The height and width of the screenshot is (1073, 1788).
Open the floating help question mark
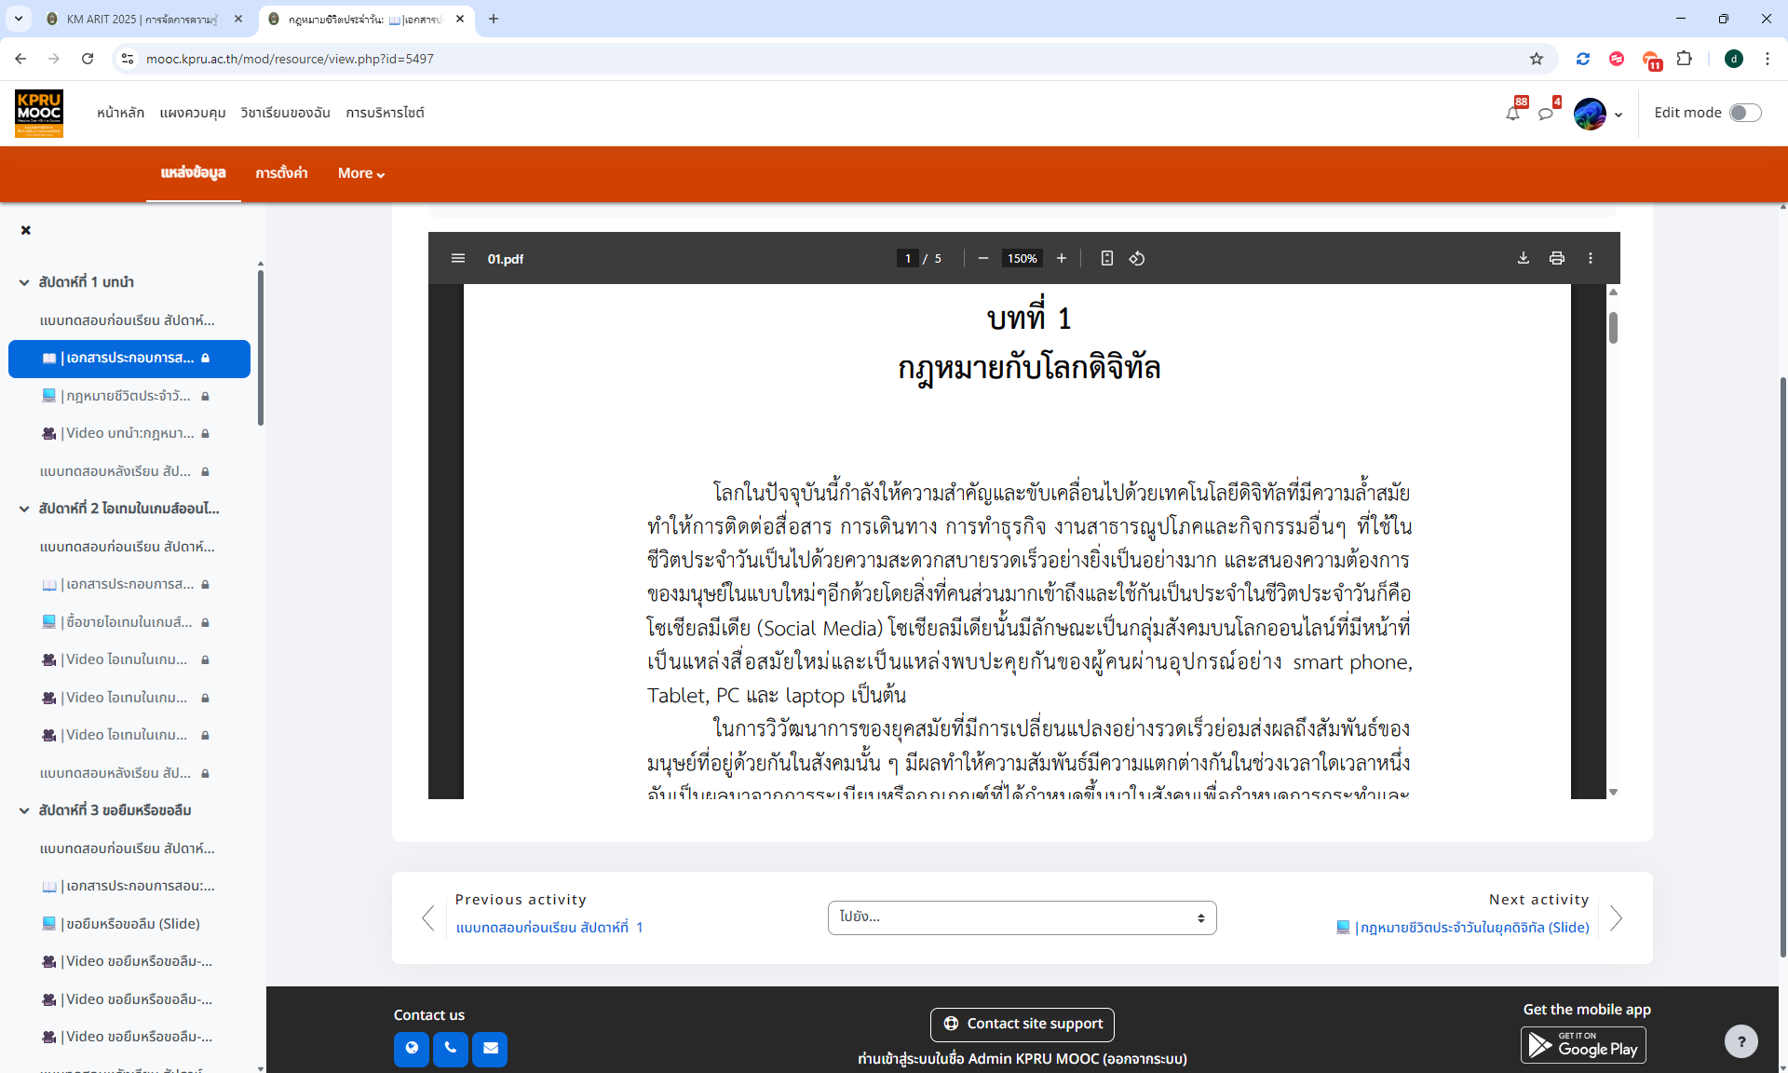(x=1742, y=1041)
